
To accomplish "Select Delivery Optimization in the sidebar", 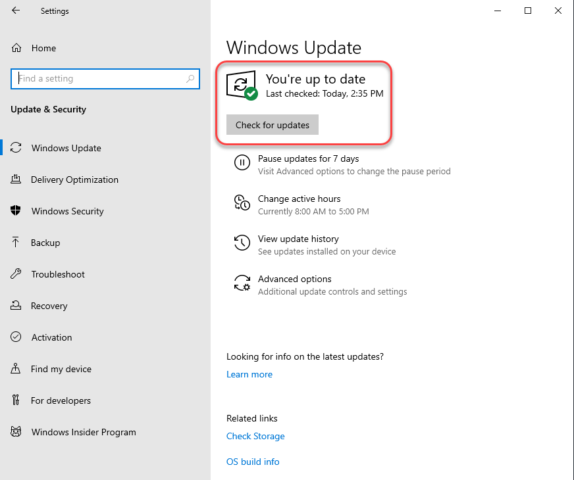I will tap(74, 180).
